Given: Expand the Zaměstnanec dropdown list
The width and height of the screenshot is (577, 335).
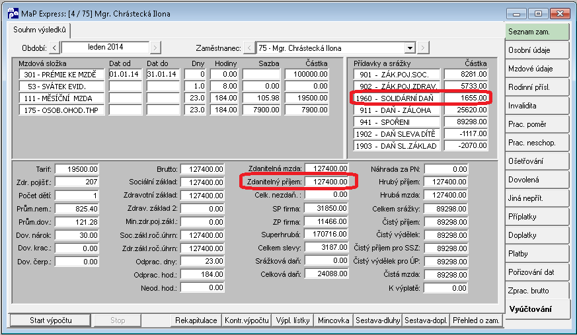Looking at the screenshot, I should point(410,48).
